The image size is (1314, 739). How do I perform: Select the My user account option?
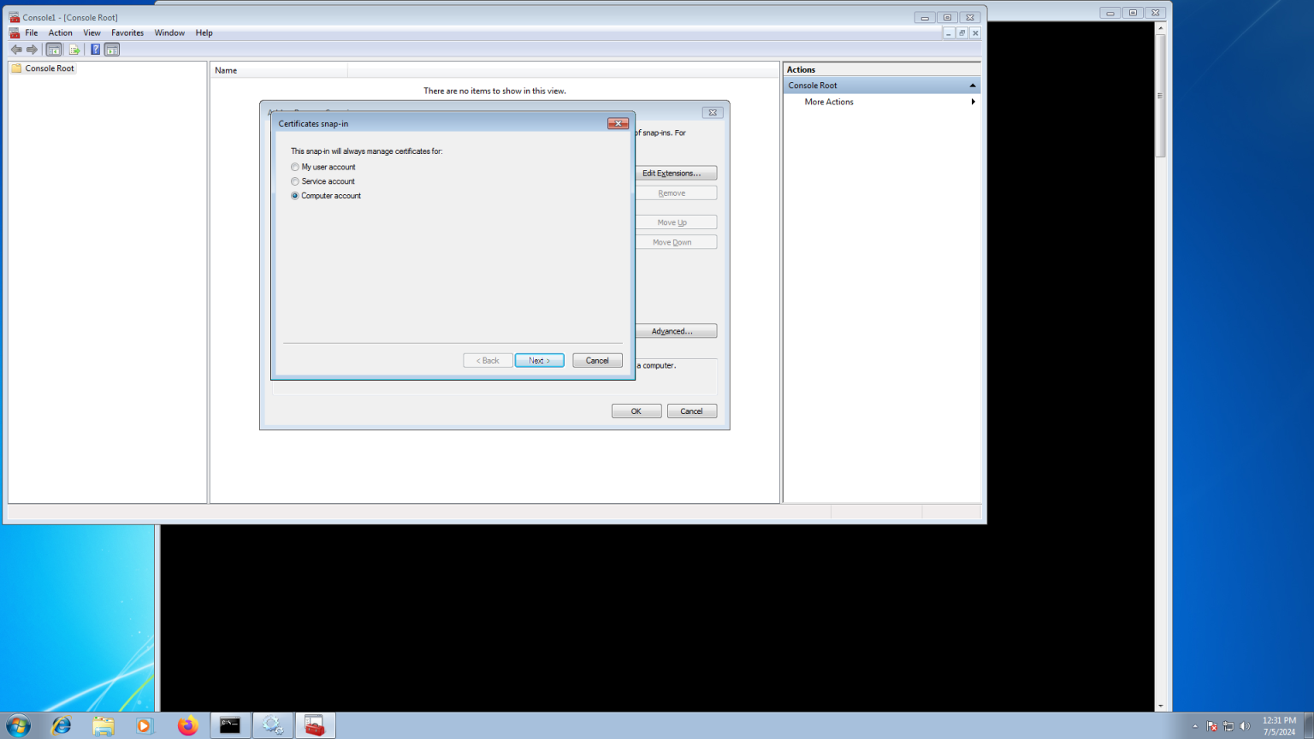[295, 168]
